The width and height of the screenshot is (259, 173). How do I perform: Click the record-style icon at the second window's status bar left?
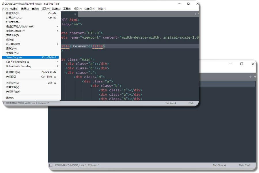tap(50, 165)
